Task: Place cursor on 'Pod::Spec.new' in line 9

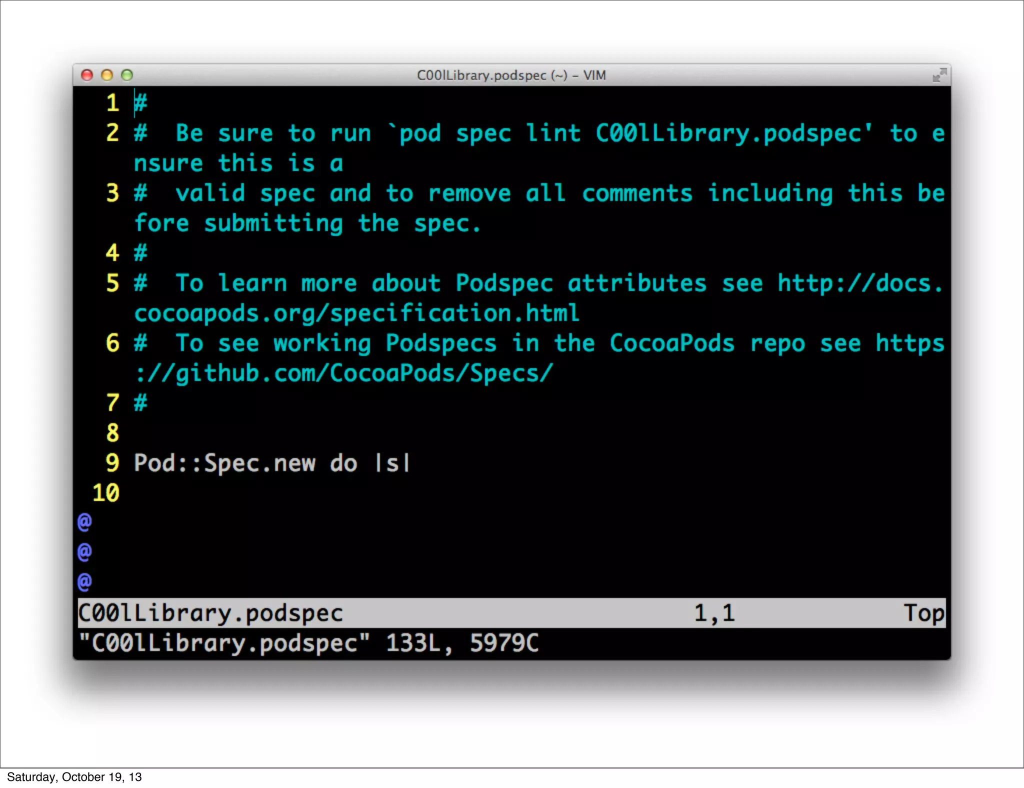Action: (224, 463)
